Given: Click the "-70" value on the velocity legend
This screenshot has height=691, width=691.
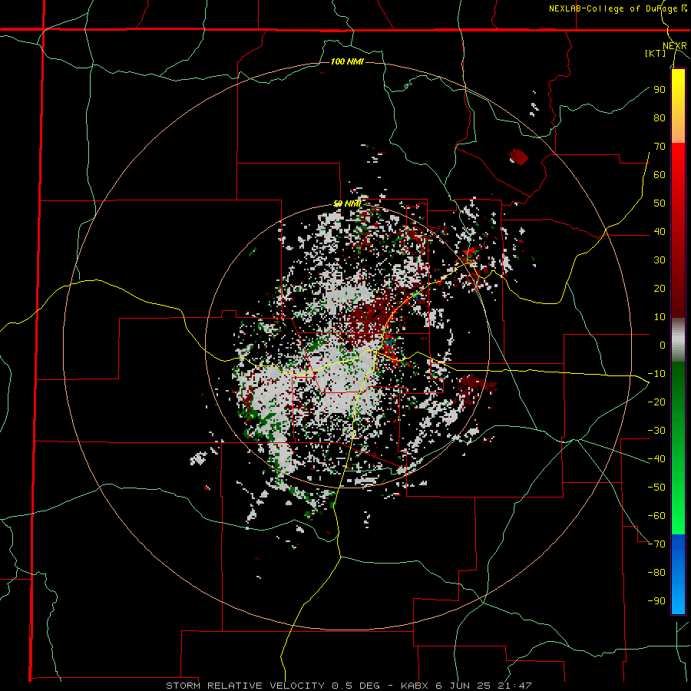Looking at the screenshot, I should (x=656, y=544).
